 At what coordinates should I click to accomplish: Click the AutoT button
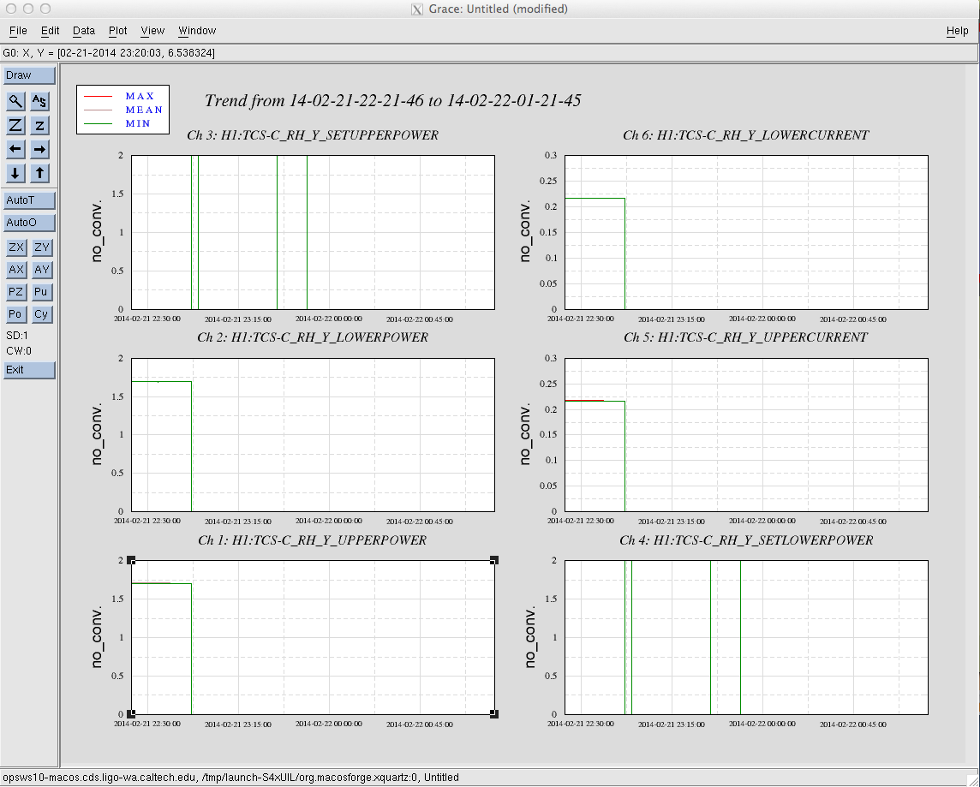[x=29, y=200]
